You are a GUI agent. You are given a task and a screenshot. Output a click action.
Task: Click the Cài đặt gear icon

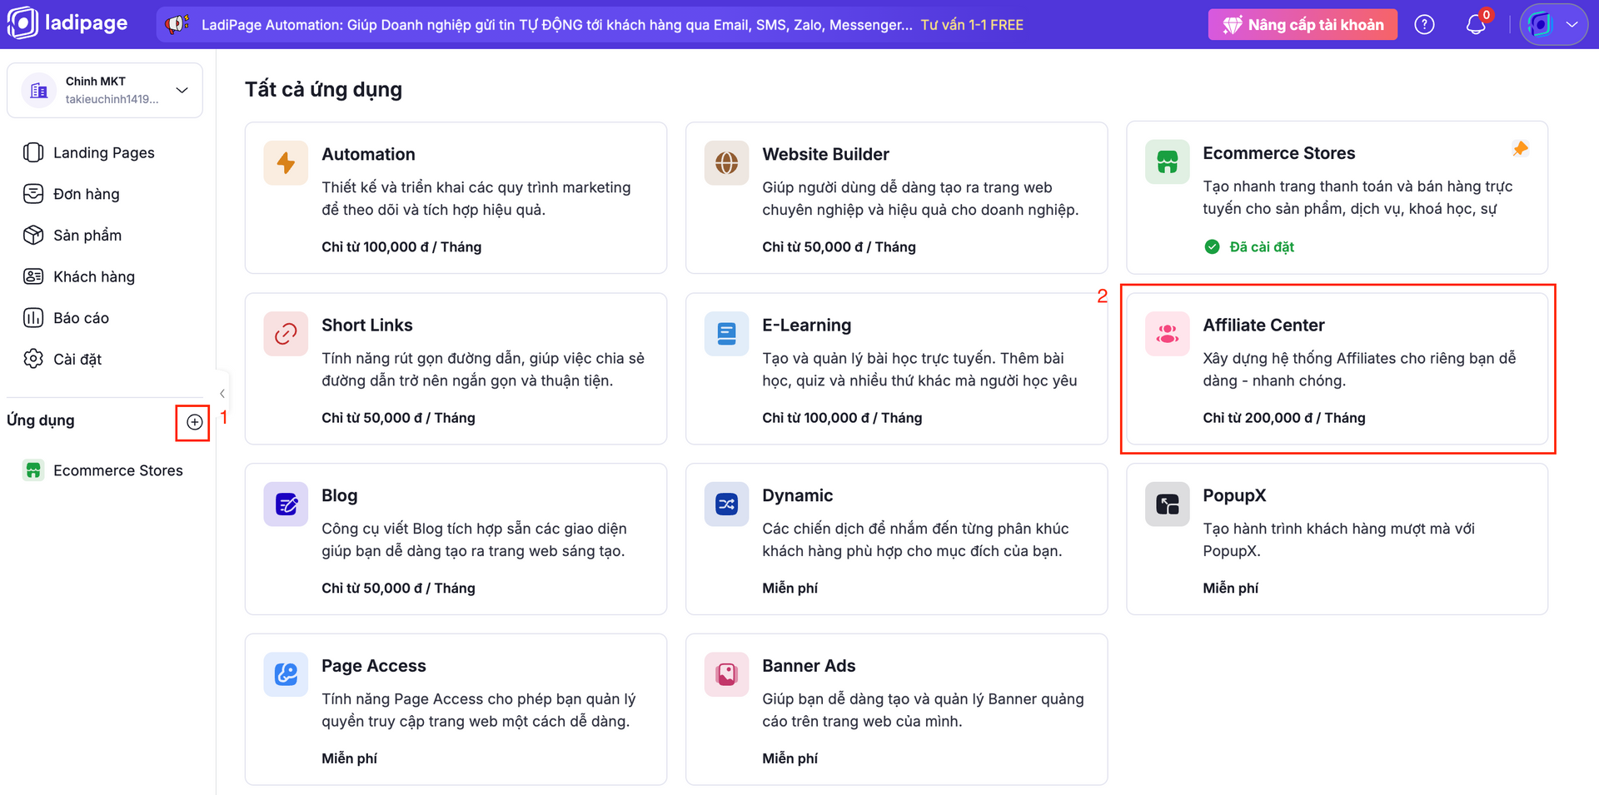(x=33, y=359)
